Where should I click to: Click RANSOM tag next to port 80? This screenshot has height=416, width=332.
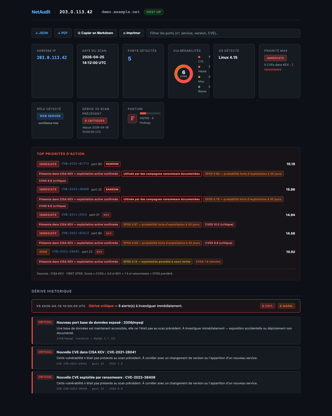coord(112,164)
